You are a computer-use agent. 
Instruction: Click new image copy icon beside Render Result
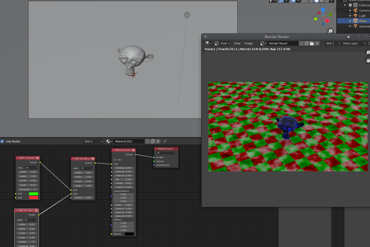coord(307,43)
